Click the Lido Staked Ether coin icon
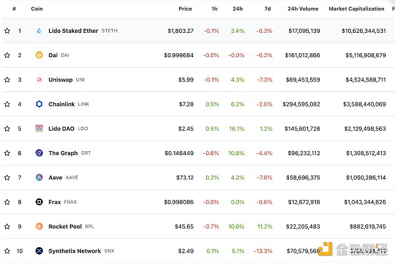 point(39,31)
